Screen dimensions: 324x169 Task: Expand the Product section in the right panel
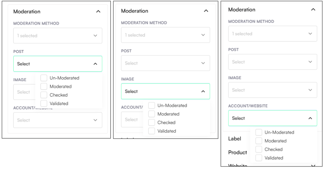(237, 152)
